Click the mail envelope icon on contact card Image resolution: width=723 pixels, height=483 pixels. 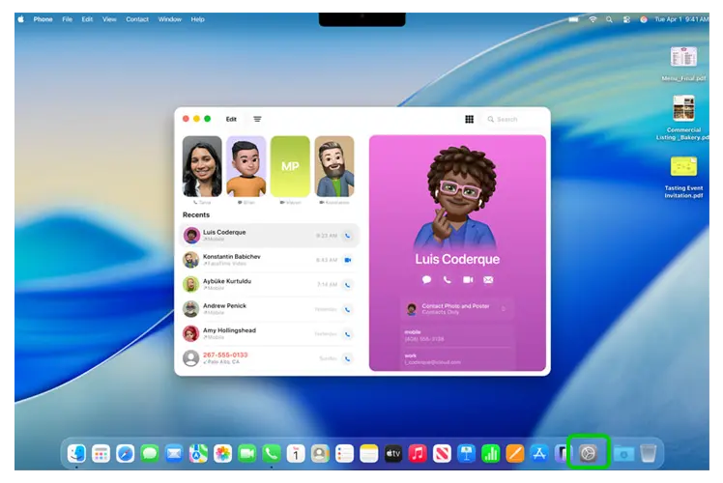pyautogui.click(x=488, y=279)
